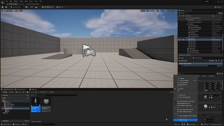
Task: Open the Edit menu
Action: (x=11, y=1)
